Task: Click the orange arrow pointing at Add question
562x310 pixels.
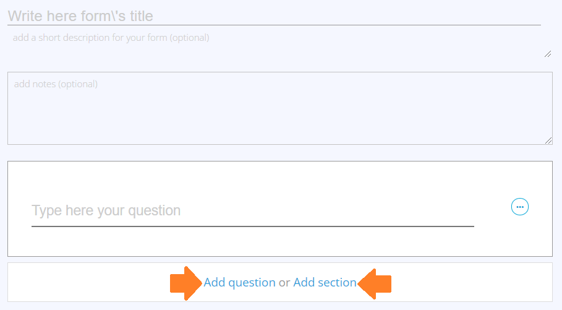Action: [186, 283]
